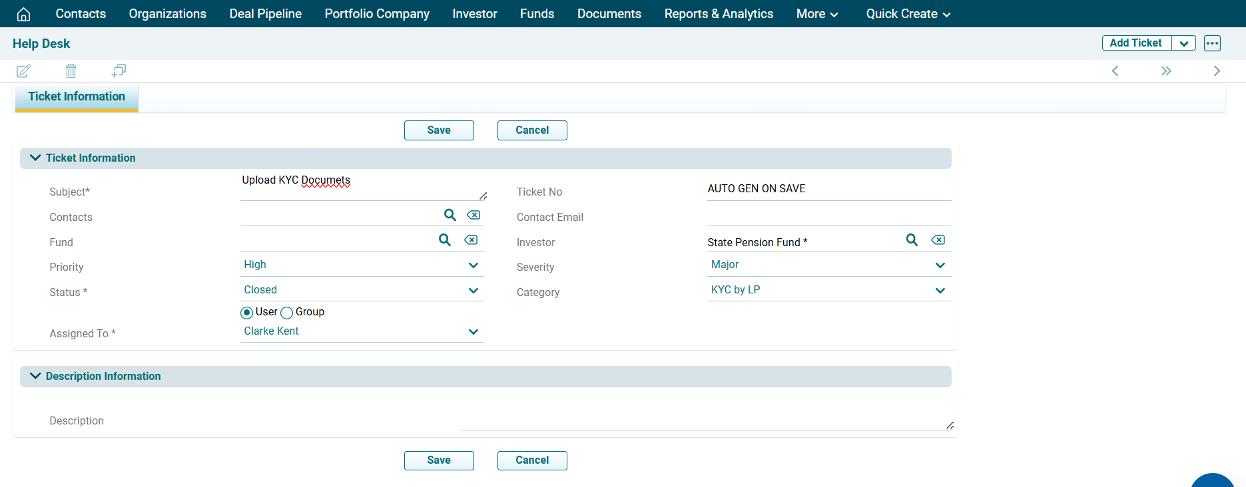1246x487 pixels.
Task: Click the duplicate ticket icon
Action: coord(119,71)
